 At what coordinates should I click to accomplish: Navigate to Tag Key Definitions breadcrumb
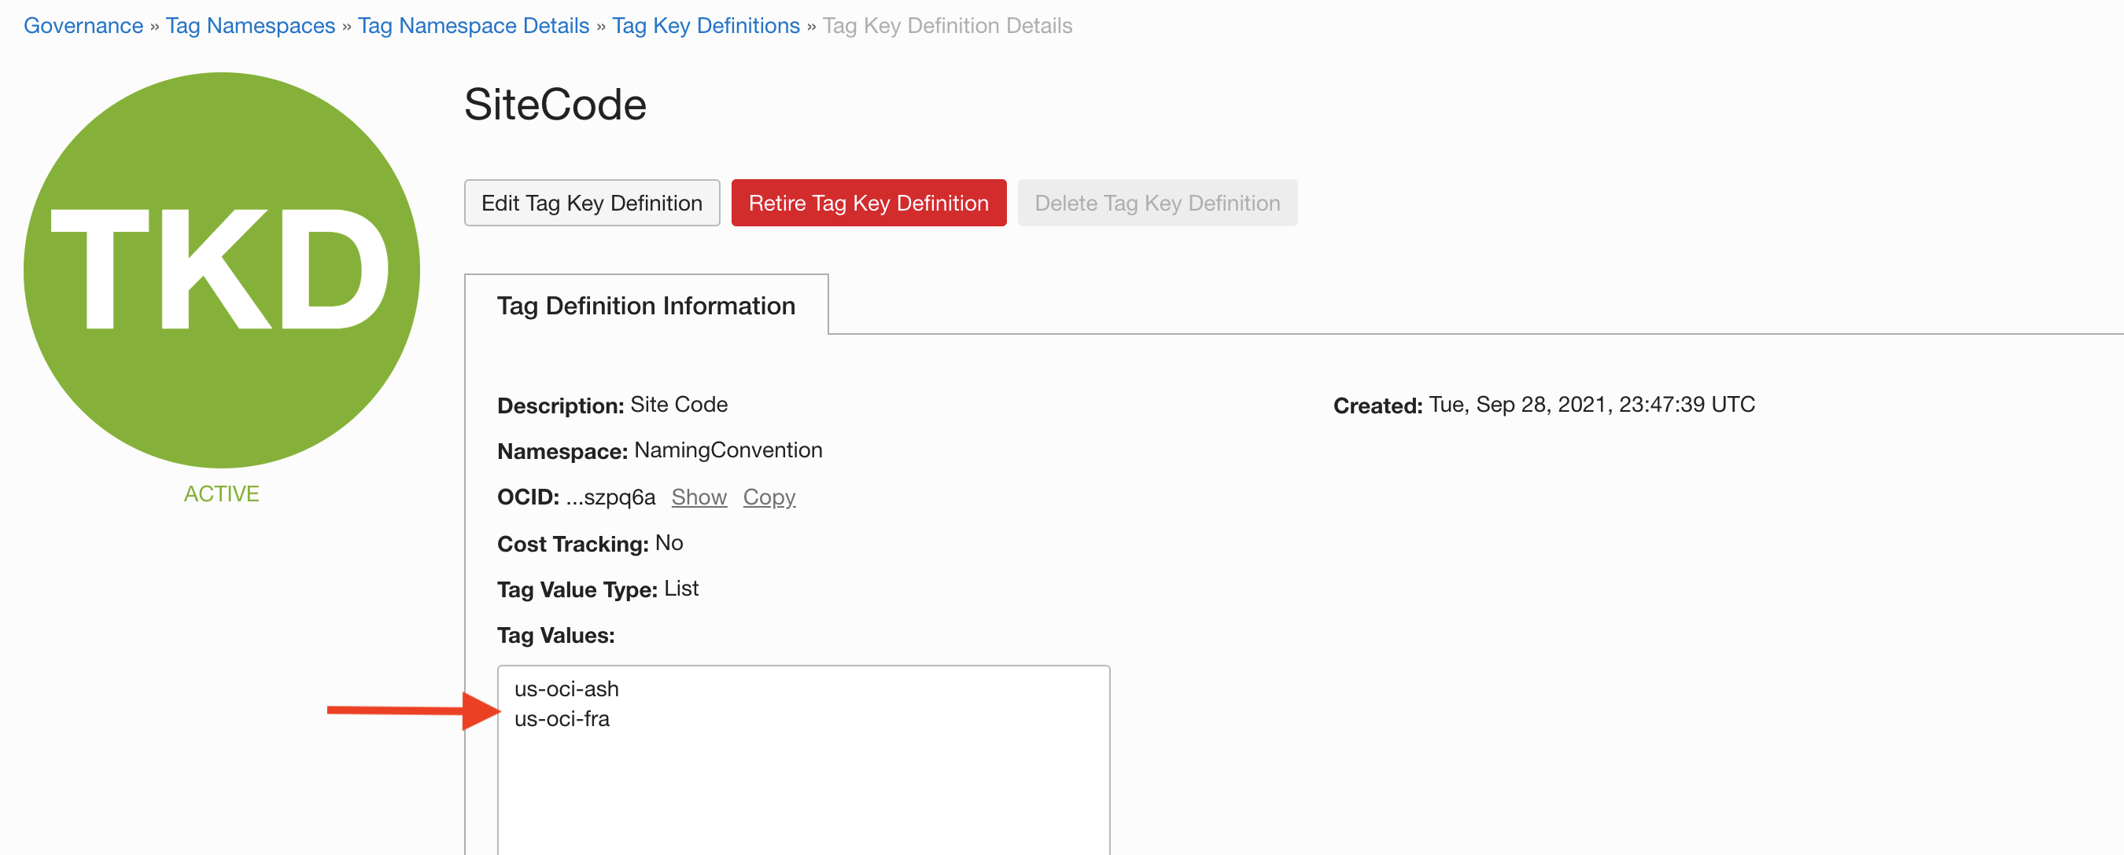click(x=705, y=25)
